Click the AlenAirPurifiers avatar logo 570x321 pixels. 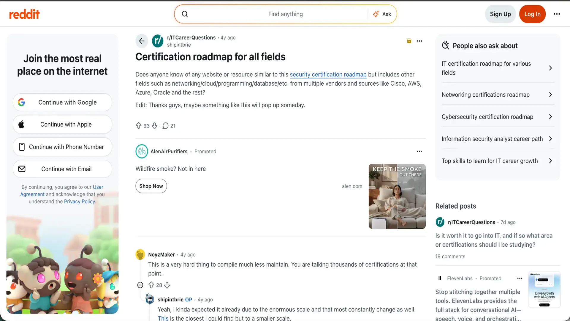click(142, 151)
